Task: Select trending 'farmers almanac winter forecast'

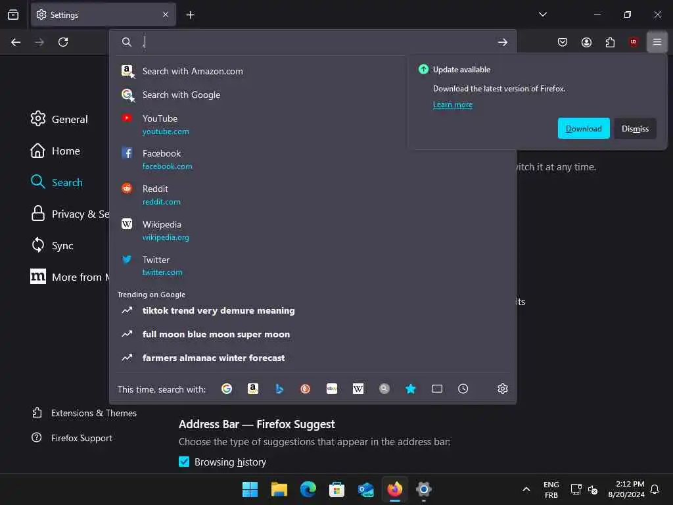Action: pyautogui.click(x=312, y=358)
